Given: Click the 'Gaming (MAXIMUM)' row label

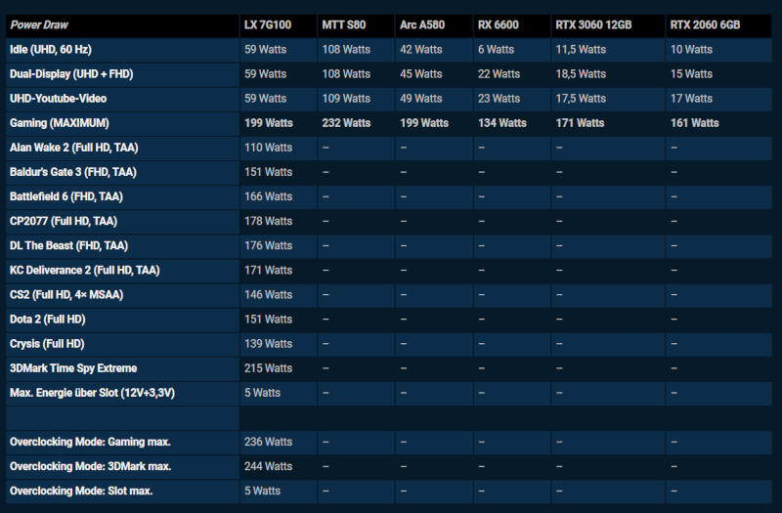Looking at the screenshot, I should (x=59, y=123).
